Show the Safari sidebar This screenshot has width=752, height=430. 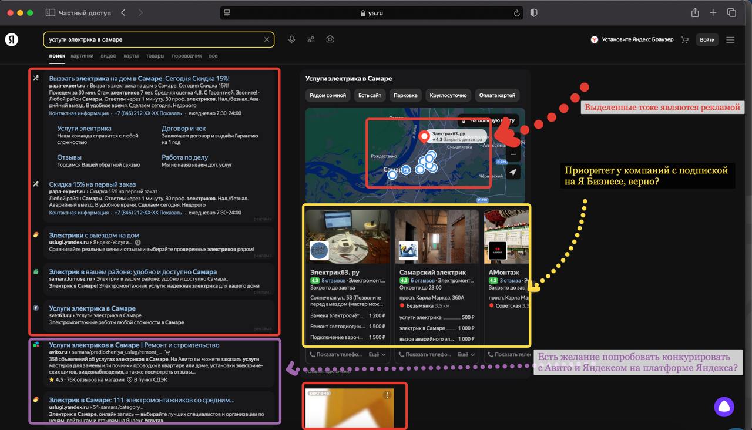(51, 13)
